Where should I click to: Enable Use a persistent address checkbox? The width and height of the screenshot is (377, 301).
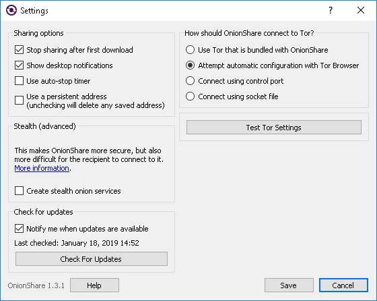[x=19, y=101]
